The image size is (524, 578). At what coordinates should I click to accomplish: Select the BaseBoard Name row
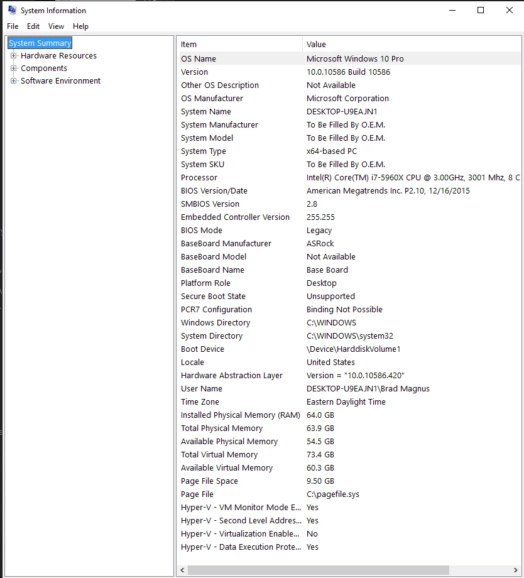coord(349,270)
